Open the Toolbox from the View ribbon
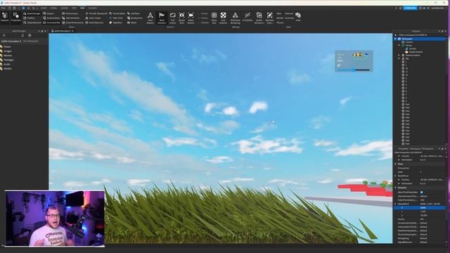 (x=30, y=18)
